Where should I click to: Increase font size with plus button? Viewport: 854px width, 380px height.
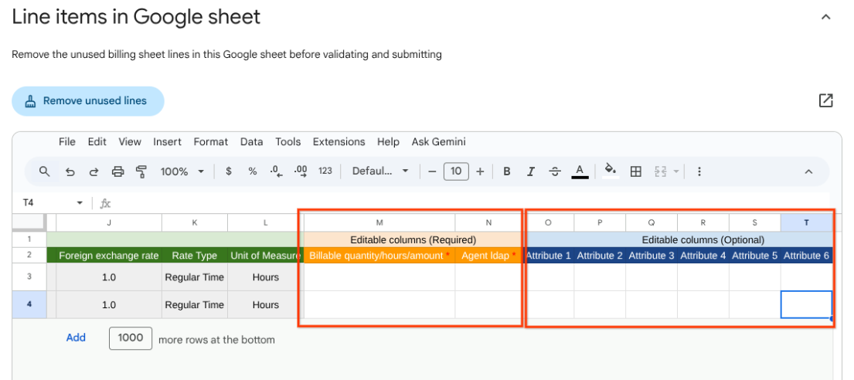coord(480,171)
